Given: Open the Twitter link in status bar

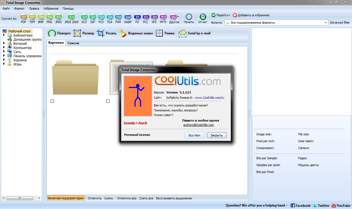Looking at the screenshot, I should 321,205.
